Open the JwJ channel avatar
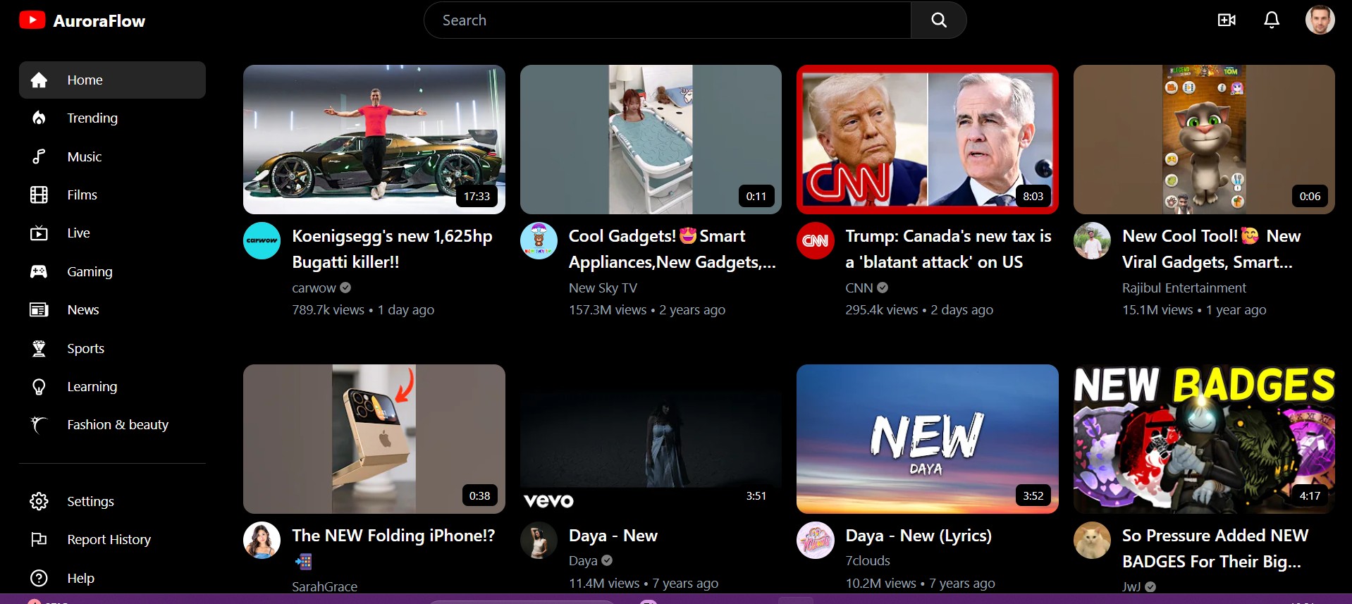The width and height of the screenshot is (1352, 604). (x=1092, y=541)
